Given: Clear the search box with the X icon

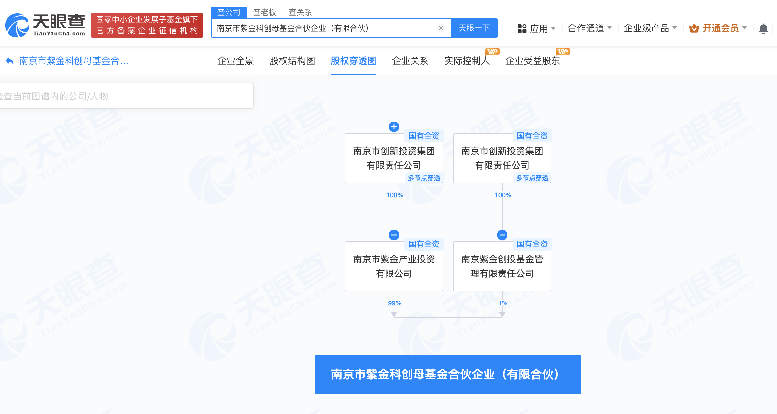Looking at the screenshot, I should point(441,28).
